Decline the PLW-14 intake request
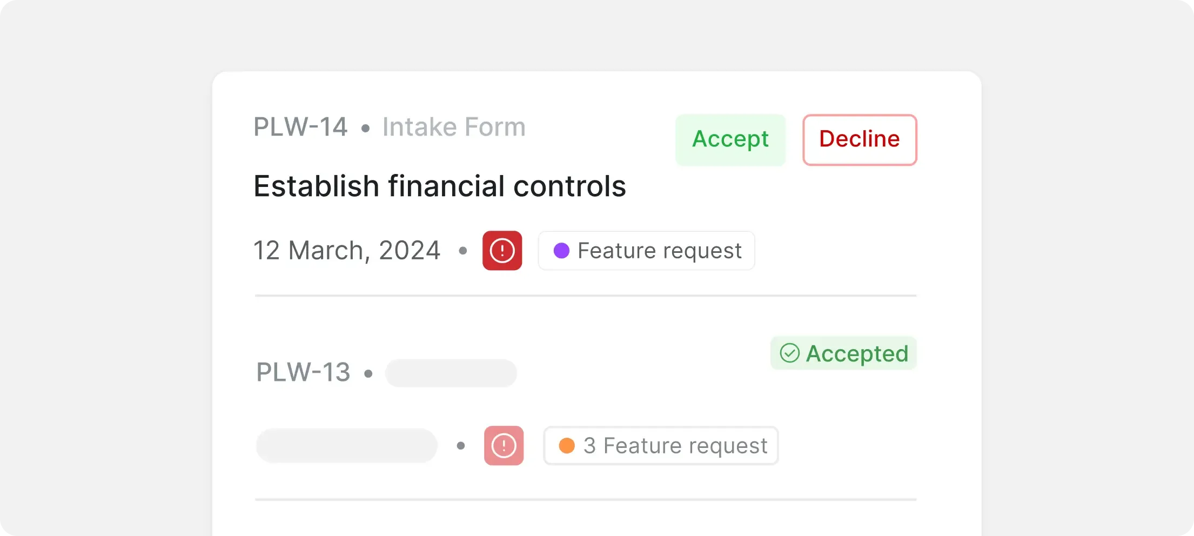This screenshot has width=1194, height=536. coord(859,139)
